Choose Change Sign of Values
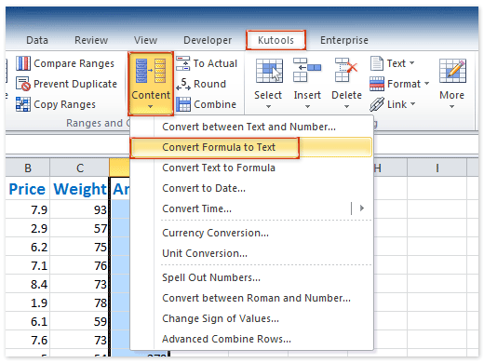The image size is (484, 363). click(x=251, y=318)
